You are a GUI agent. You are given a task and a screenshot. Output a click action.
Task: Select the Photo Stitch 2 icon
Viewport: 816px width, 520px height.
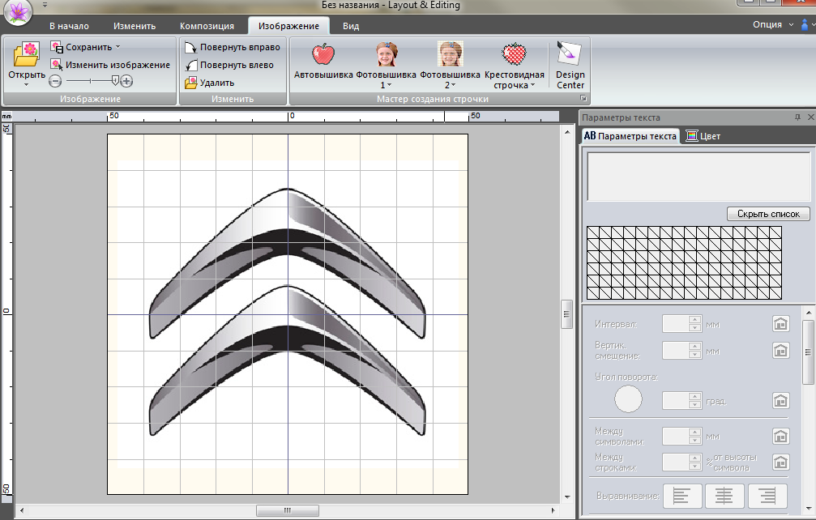point(450,55)
